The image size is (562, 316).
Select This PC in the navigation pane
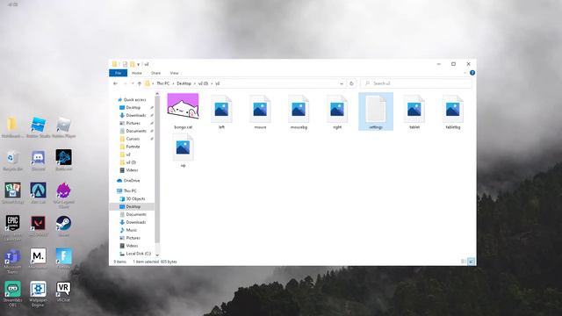(x=126, y=191)
